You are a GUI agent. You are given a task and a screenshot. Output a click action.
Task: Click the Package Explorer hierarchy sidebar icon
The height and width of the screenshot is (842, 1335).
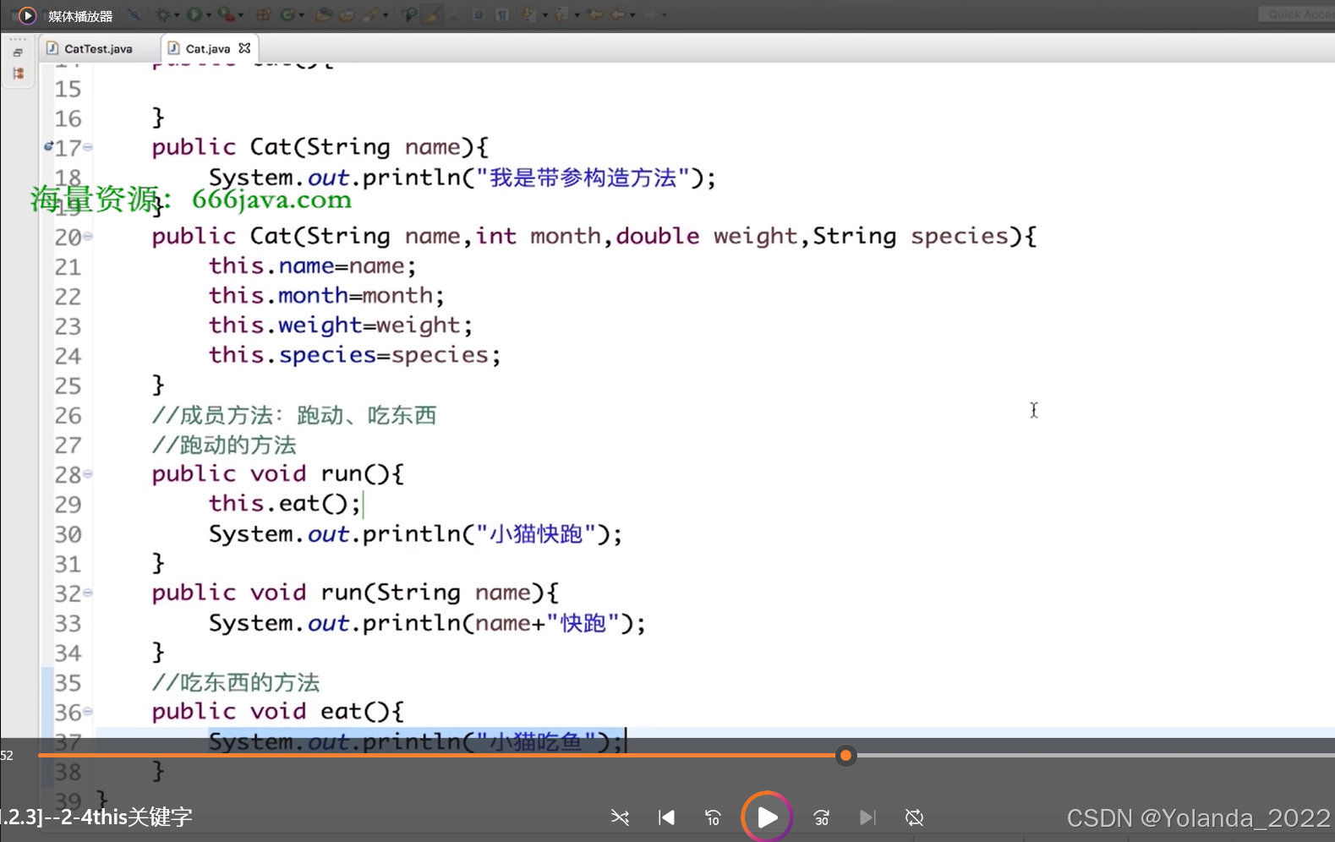pyautogui.click(x=18, y=74)
